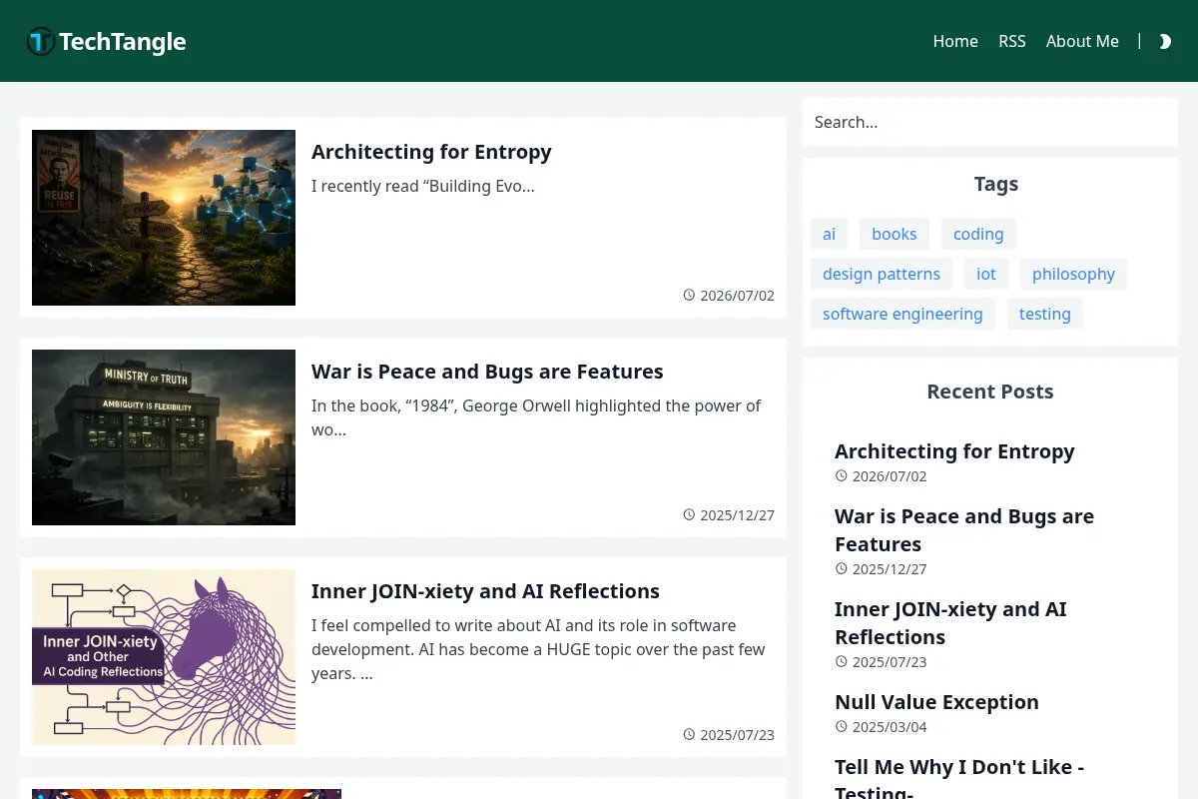Open War is Peace post in Recent Posts
Screen dimensions: 1198x799
964,530
